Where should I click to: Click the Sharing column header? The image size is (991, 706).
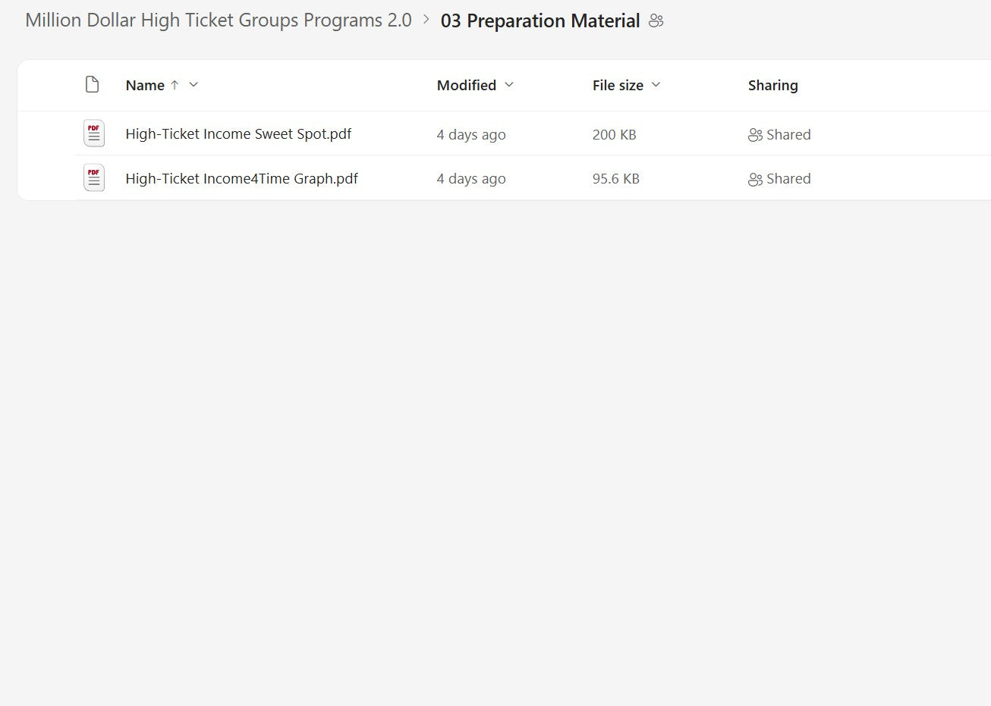pos(772,85)
